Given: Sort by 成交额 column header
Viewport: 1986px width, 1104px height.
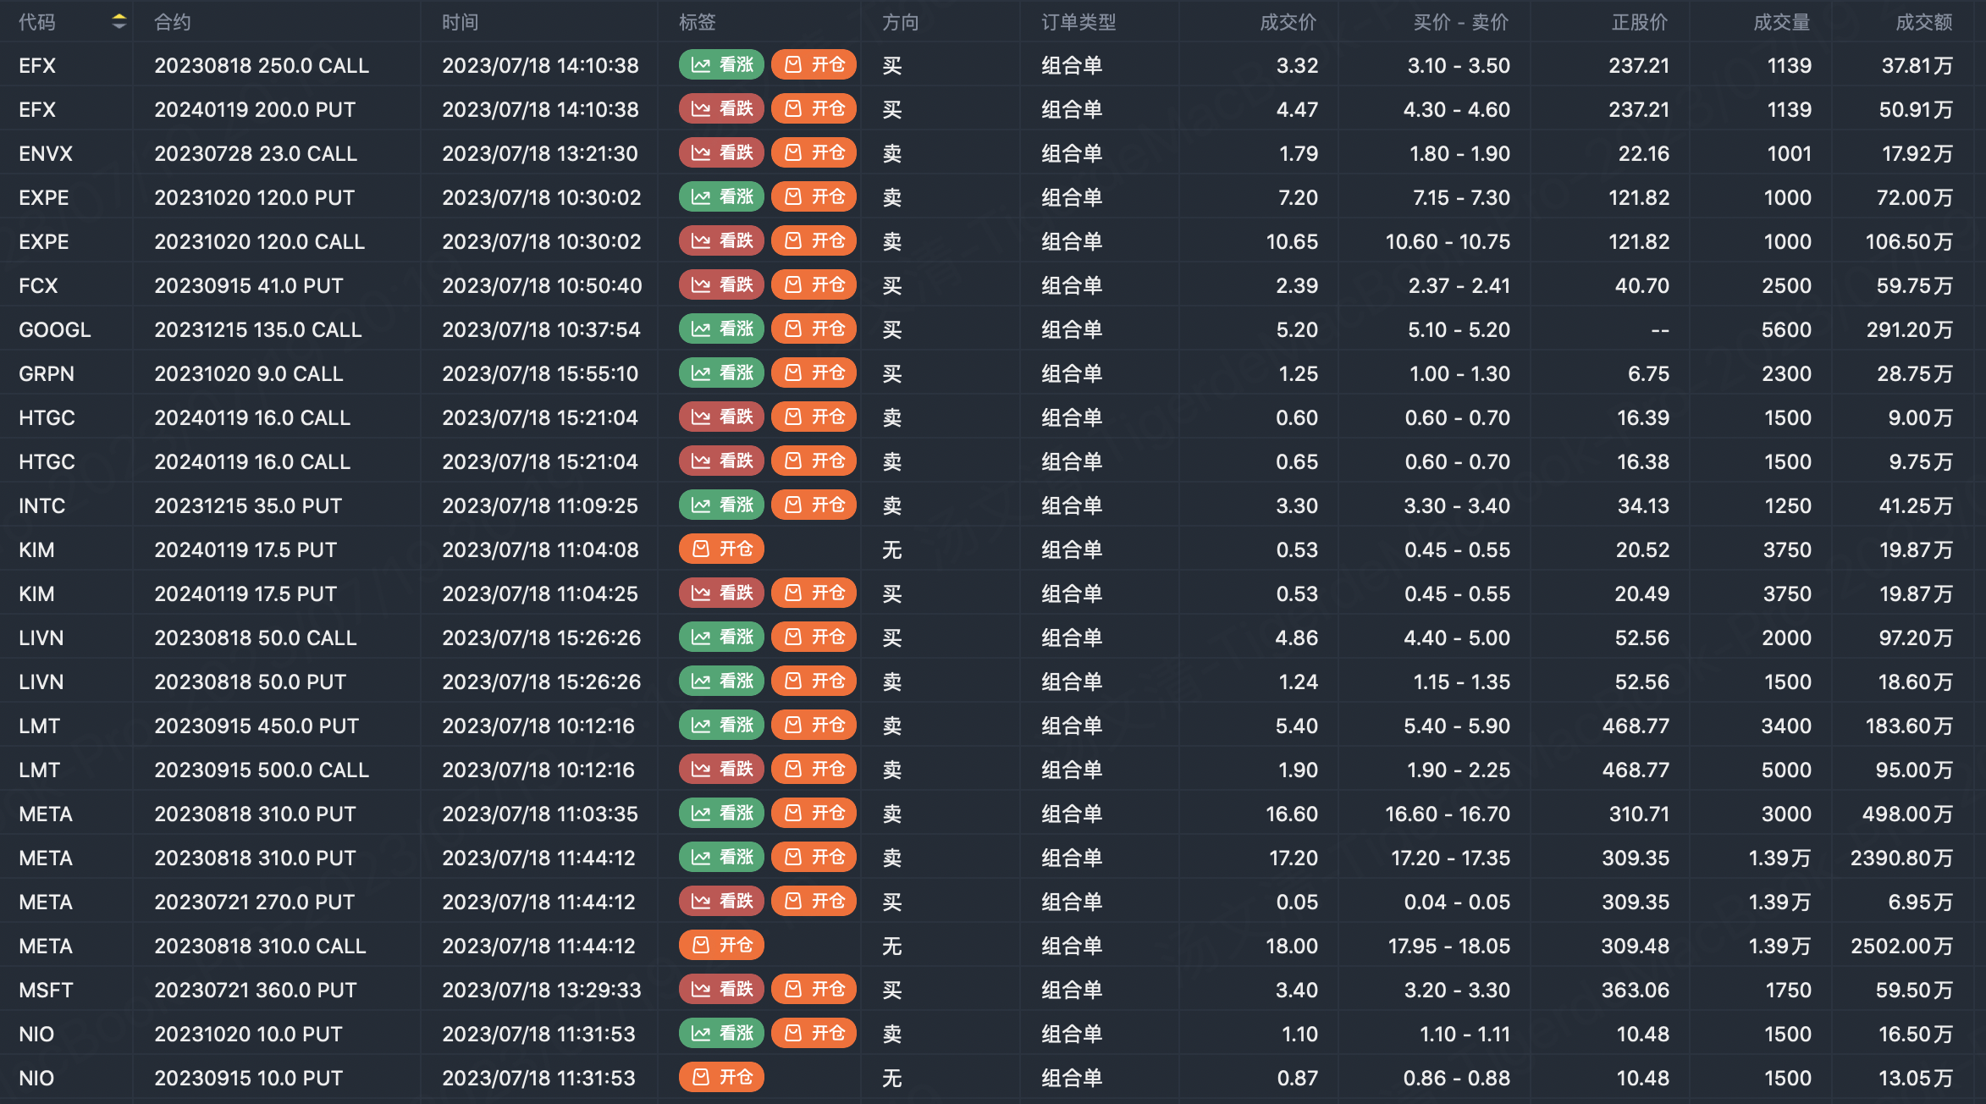Looking at the screenshot, I should (1923, 22).
